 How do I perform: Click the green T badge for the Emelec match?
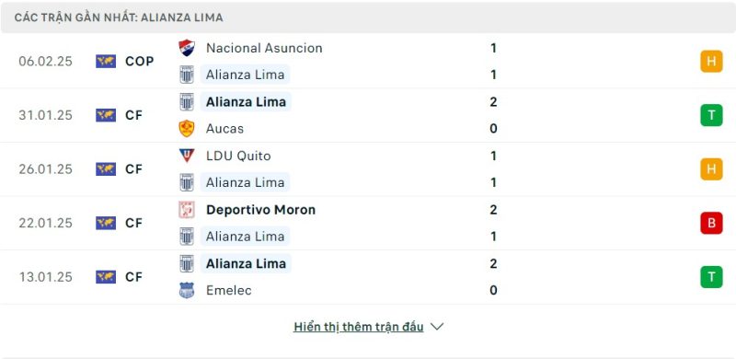point(711,277)
